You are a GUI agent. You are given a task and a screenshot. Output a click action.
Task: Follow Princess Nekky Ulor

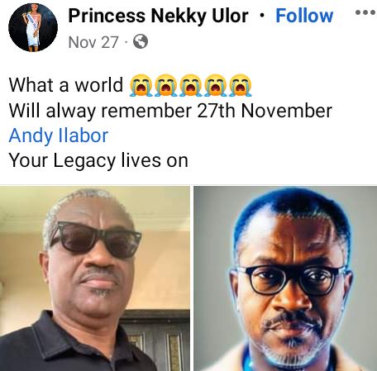point(304,16)
